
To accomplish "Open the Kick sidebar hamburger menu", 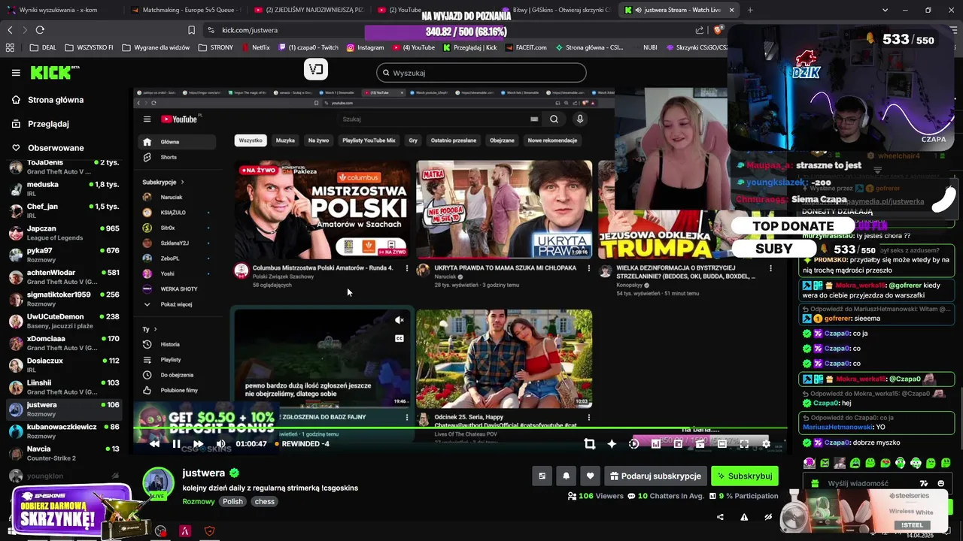I will [x=16, y=73].
